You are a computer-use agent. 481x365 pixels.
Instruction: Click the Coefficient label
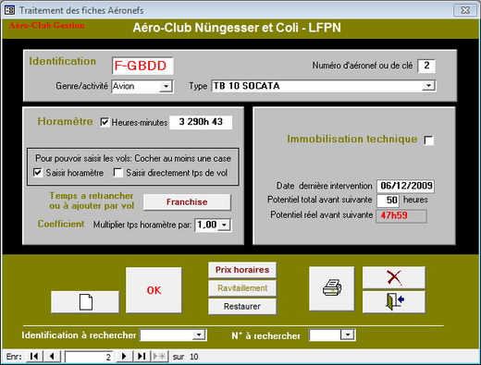tap(61, 224)
